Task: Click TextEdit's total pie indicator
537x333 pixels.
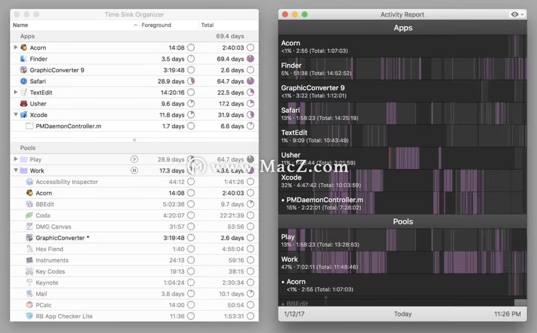Action: tap(250, 92)
